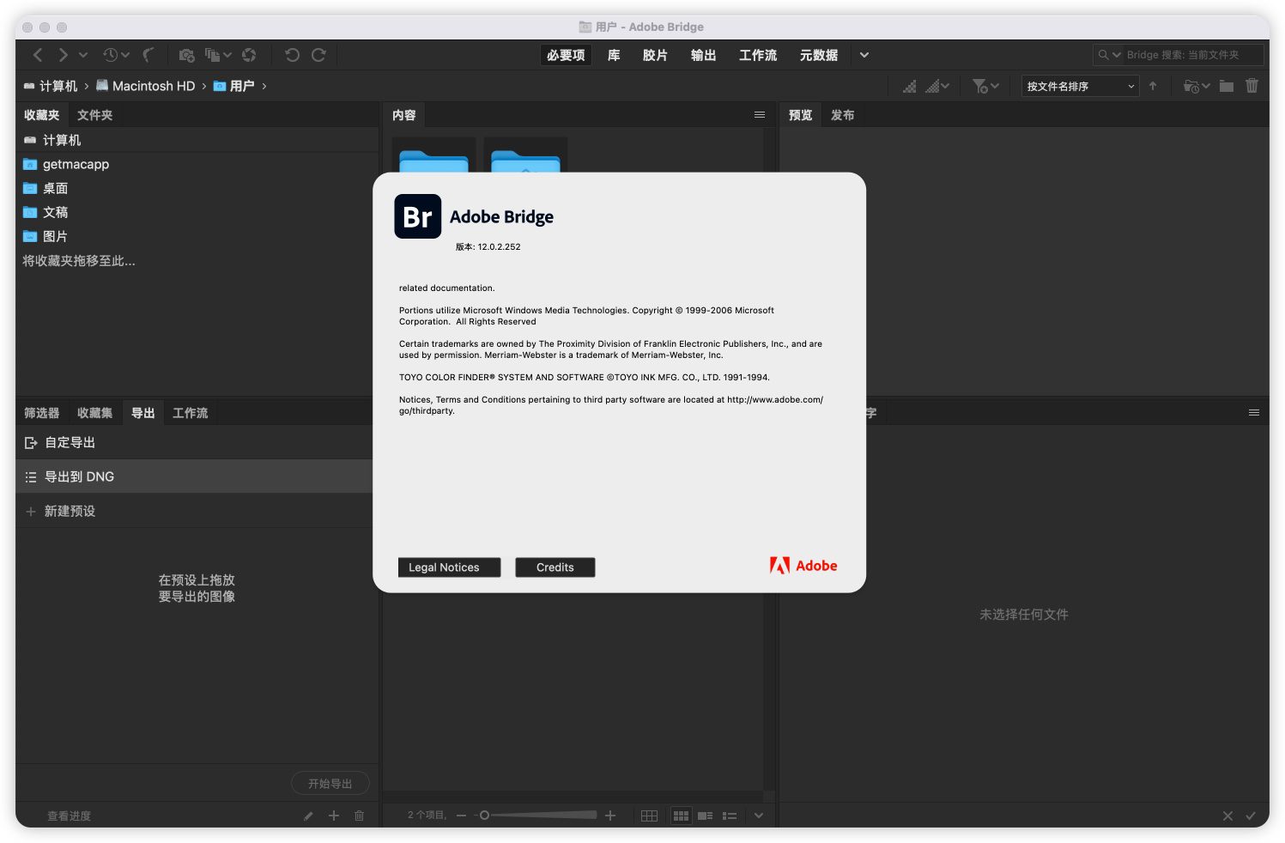Click 查看进度 link
Image resolution: width=1285 pixels, height=843 pixels.
pos(69,816)
